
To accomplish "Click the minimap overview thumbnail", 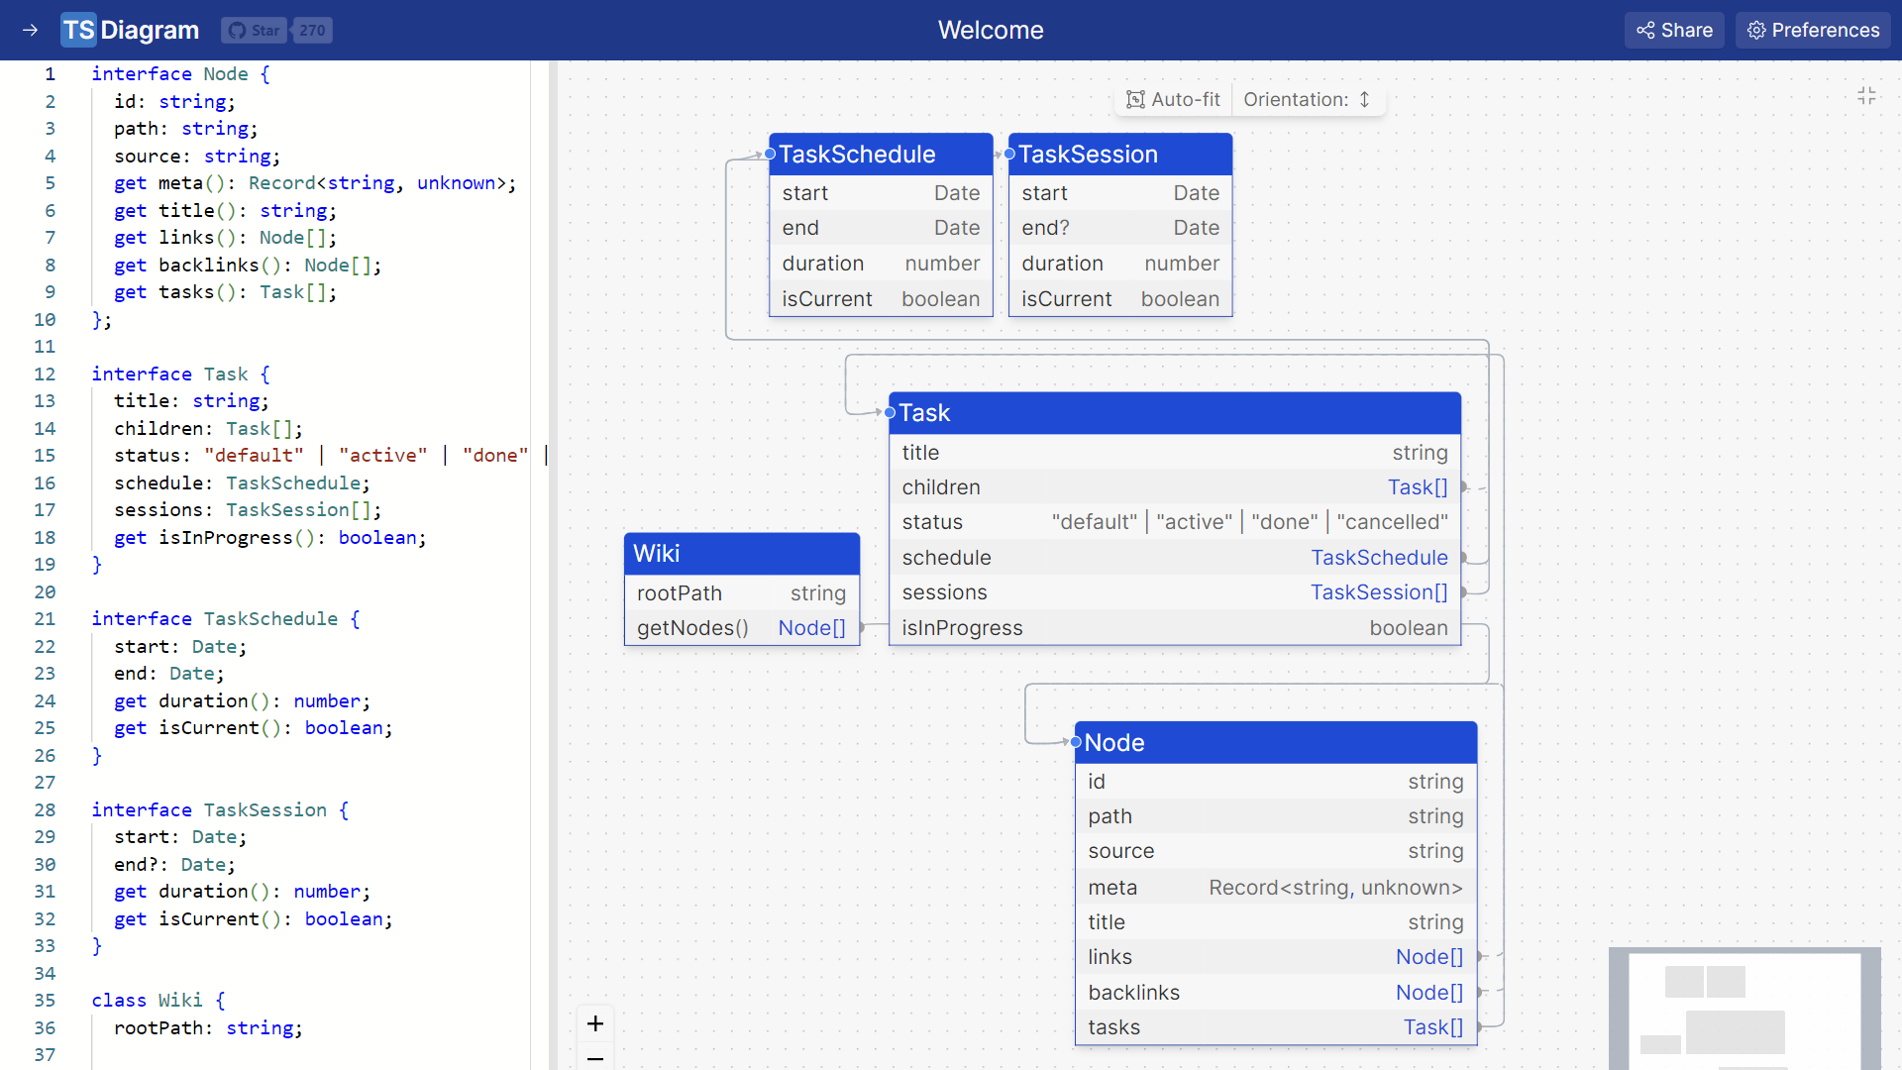I will coord(1744,1009).
